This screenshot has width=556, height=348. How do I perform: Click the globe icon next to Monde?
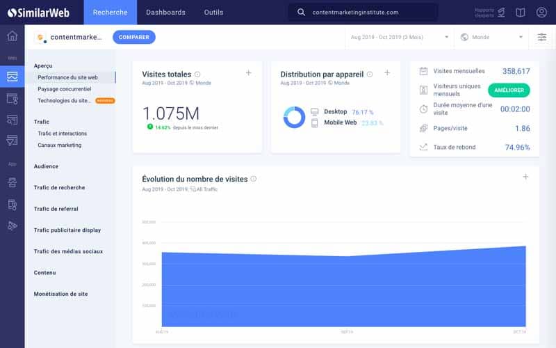[464, 37]
